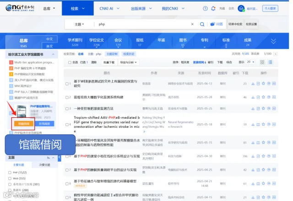Viewport: 293px width, 201px height.
Task: Click the 批量下载 button
Action: click(x=109, y=62)
